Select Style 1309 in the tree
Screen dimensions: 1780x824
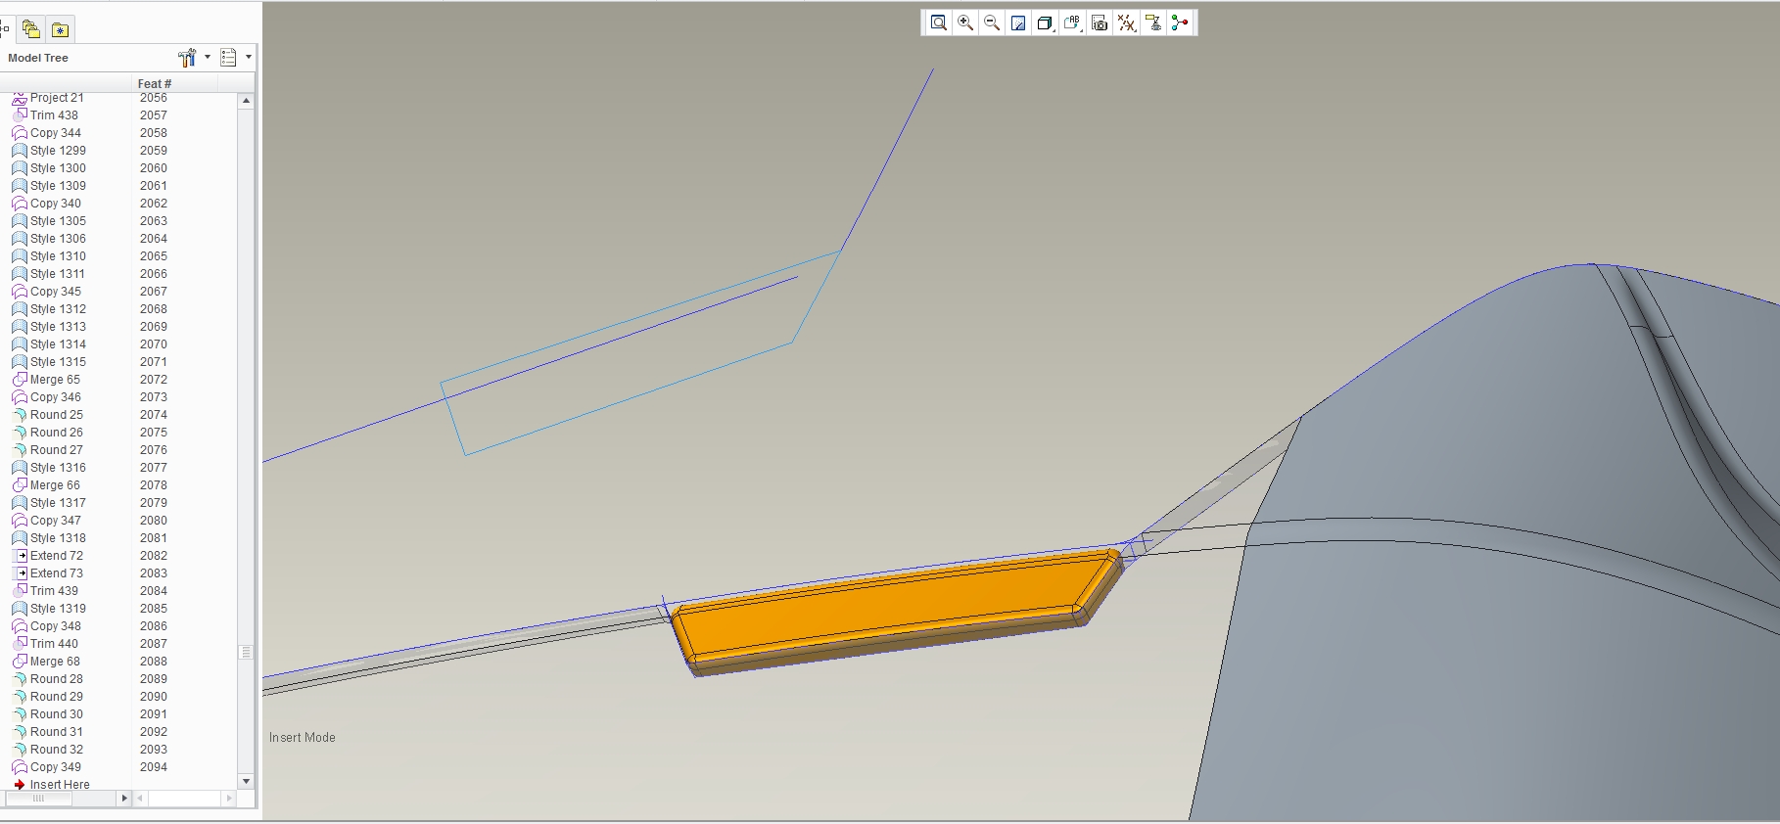coord(58,186)
